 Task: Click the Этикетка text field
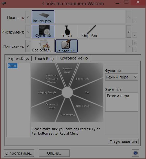pos(122,102)
